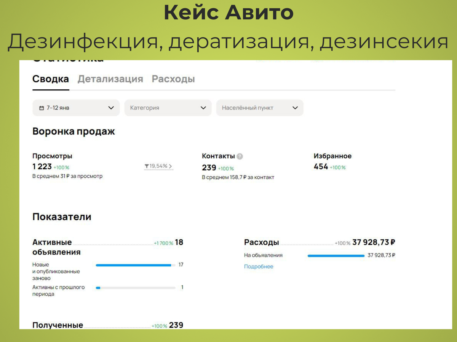
Task: Open the 7–12 янв date range dropdown
Action: 76,108
